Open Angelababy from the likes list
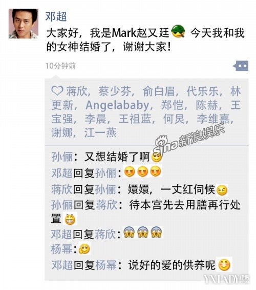The image size is (256, 290). [x=117, y=105]
